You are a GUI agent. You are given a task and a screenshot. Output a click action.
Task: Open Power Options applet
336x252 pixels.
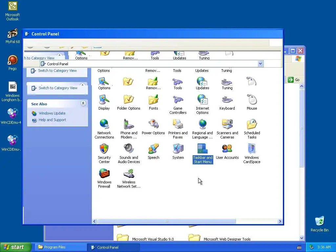(153, 127)
